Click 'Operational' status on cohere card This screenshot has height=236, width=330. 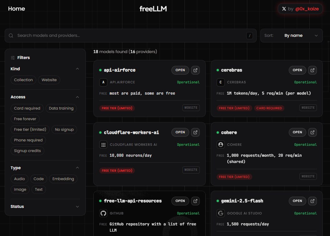tap(305, 145)
